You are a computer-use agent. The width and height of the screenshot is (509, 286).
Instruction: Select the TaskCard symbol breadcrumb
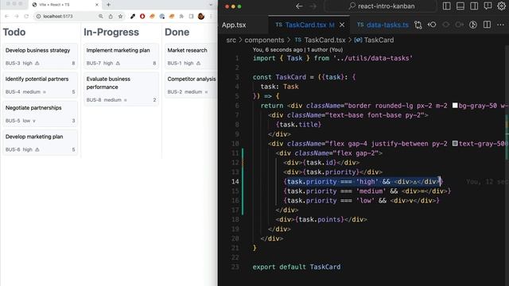coord(374,40)
